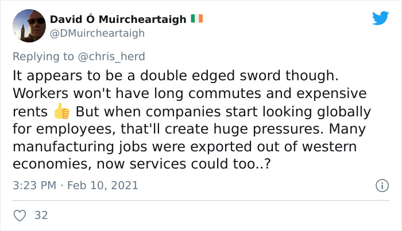This screenshot has width=402, height=231.
Task: Like the tweet with heart icon
Action: [20, 216]
